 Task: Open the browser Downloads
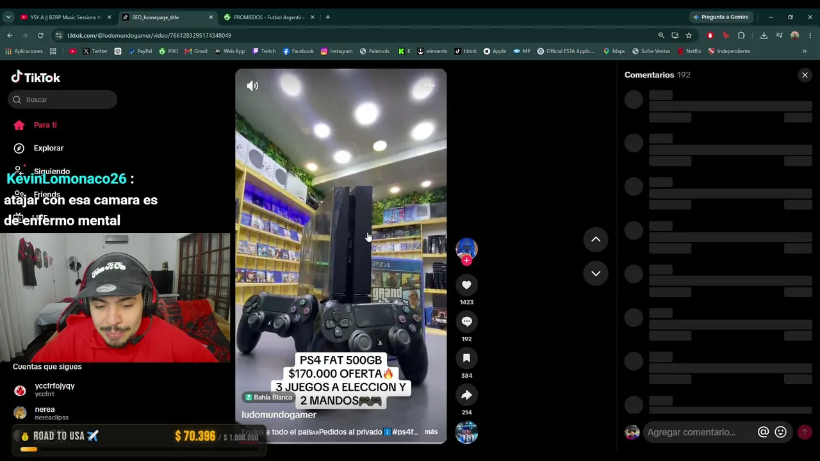[x=764, y=35]
